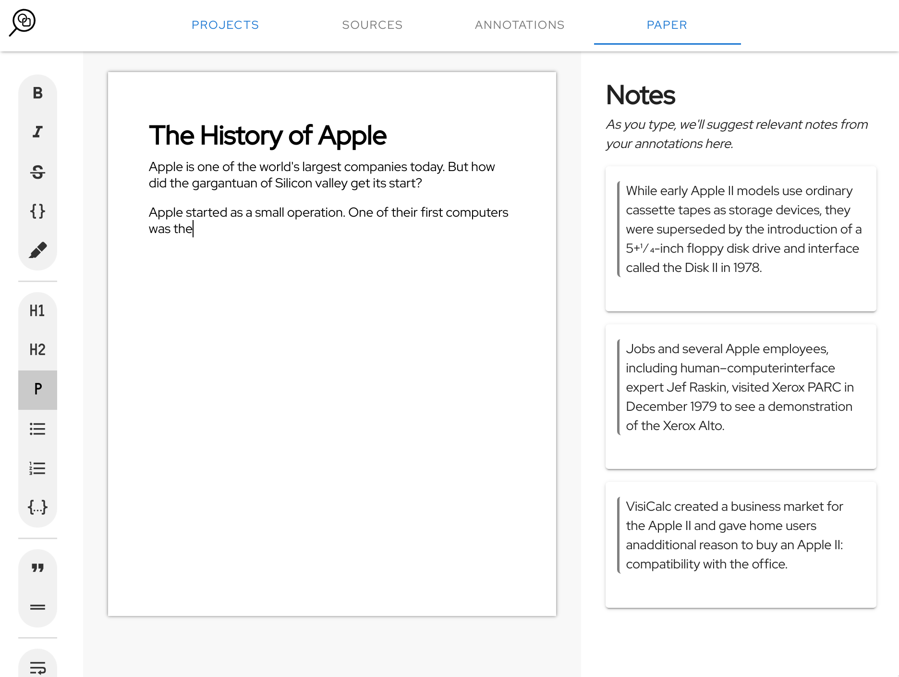899x677 pixels.
Task: Click the Disk II cassette tapes note
Action: [x=741, y=239]
